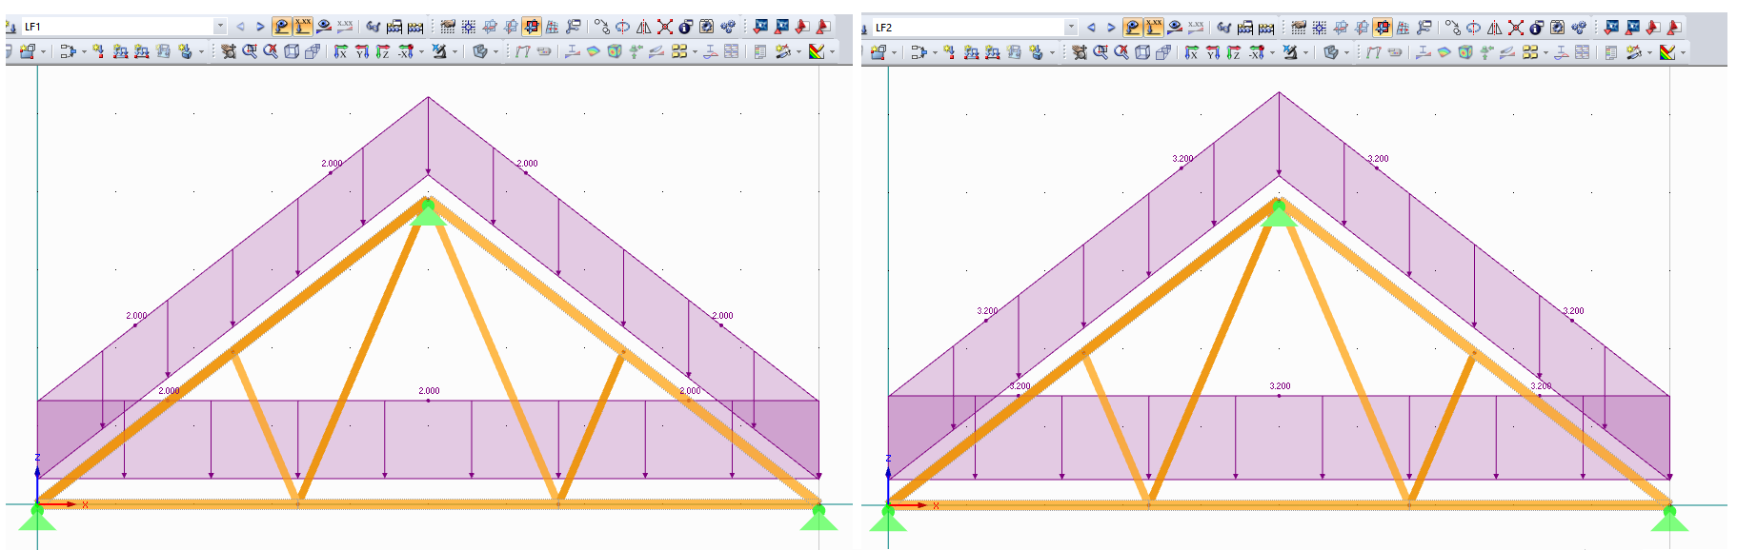The width and height of the screenshot is (1737, 550).
Task: View in Y direction in LF1 window
Action: 362,51
